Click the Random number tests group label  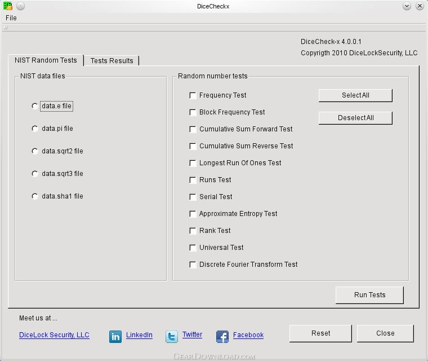[213, 76]
